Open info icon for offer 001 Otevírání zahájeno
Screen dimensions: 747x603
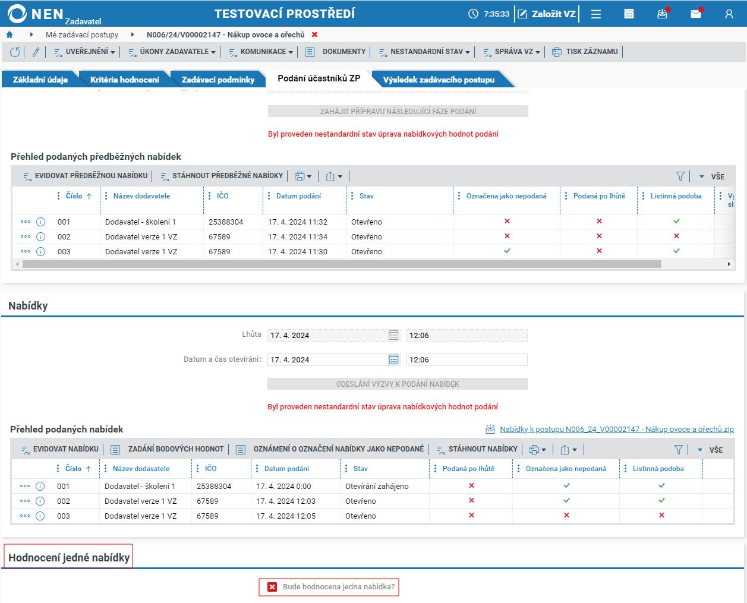pos(40,486)
